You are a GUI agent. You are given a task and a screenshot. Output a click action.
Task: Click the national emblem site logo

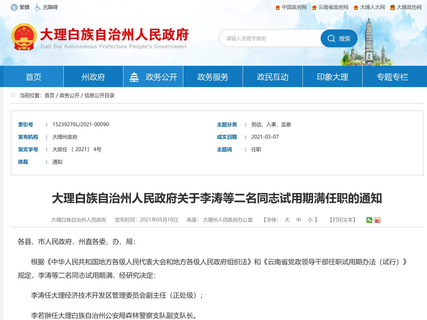coord(23,37)
